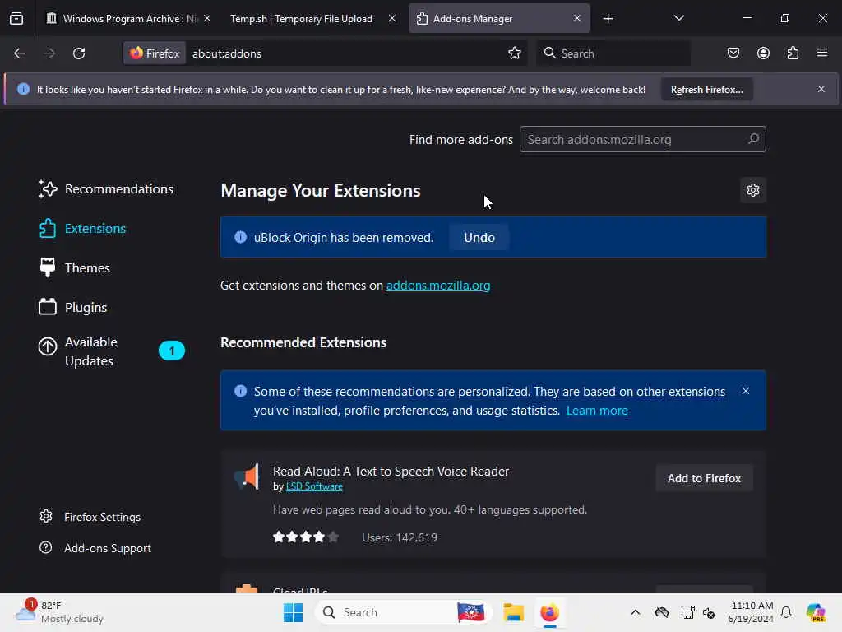Open the Tools for all add-ons gear
Screen dimensions: 842x632
pos(753,190)
